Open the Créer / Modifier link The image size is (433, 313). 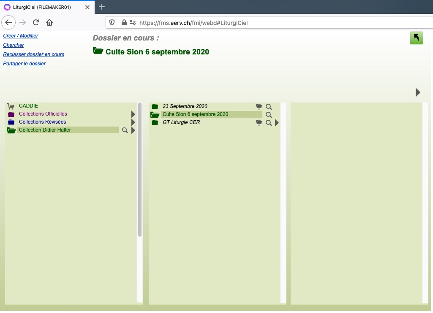pos(21,36)
